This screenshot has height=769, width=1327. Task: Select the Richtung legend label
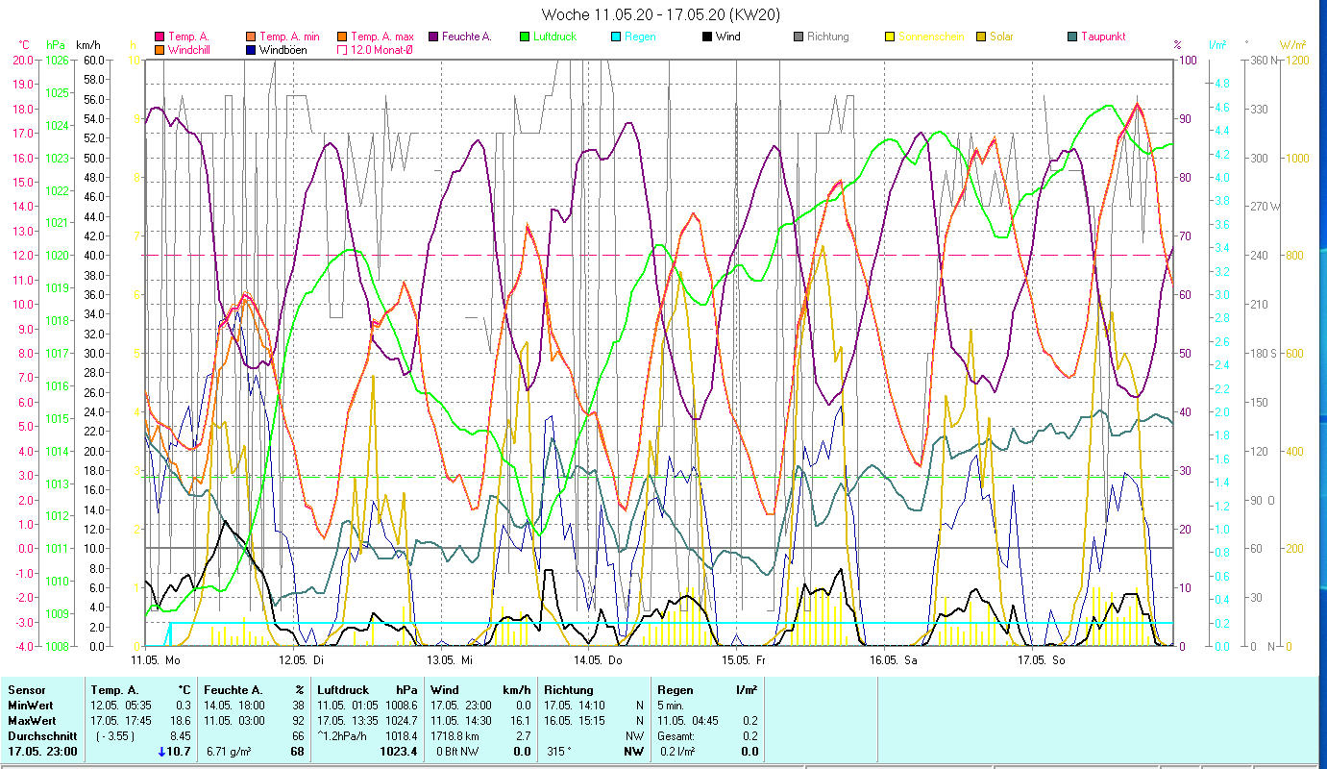827,37
